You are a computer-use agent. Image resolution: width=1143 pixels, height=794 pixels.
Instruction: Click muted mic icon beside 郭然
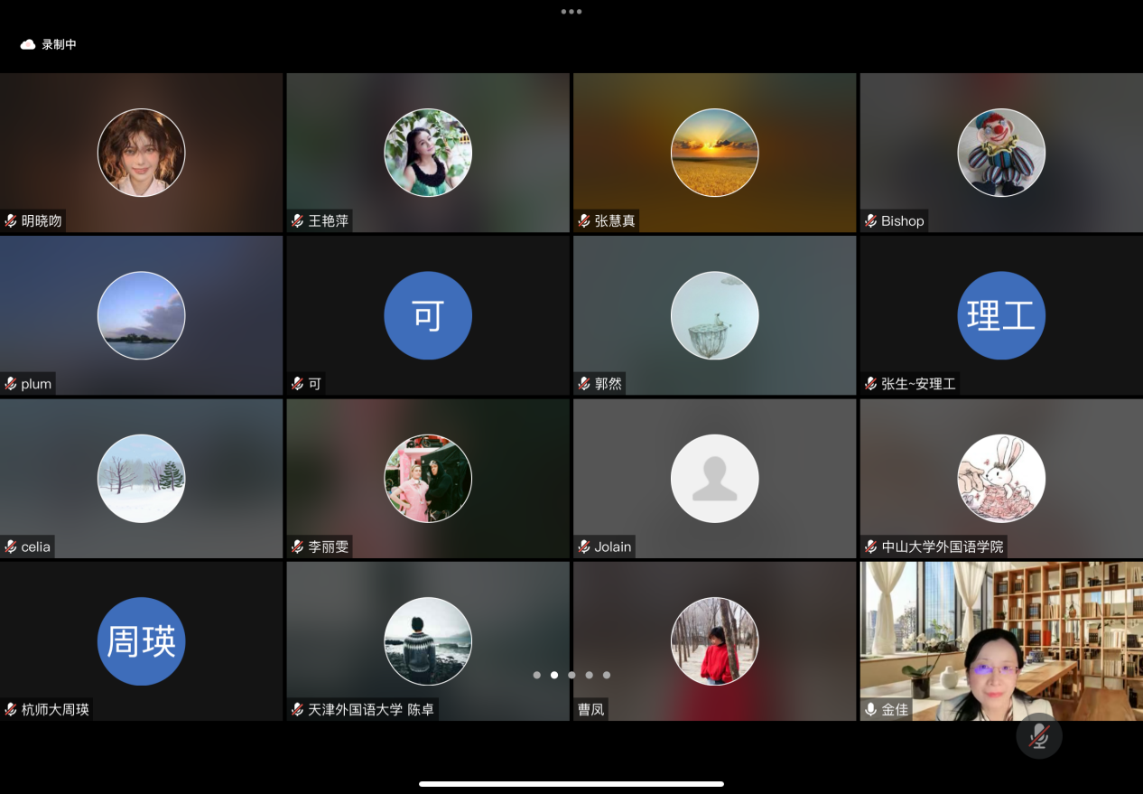[x=584, y=384]
